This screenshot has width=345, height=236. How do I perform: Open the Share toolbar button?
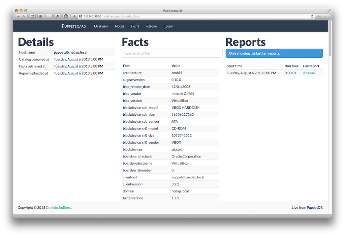click(x=33, y=16)
